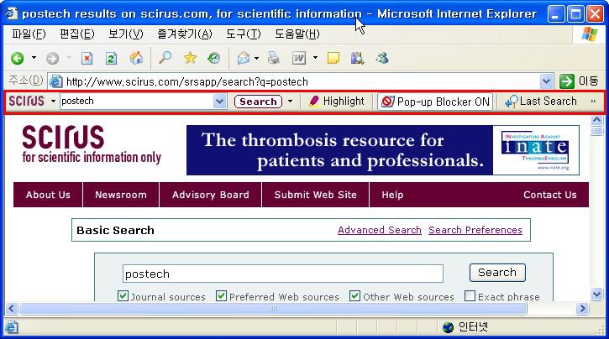Click the grey Forward arrow button

pos(52,59)
